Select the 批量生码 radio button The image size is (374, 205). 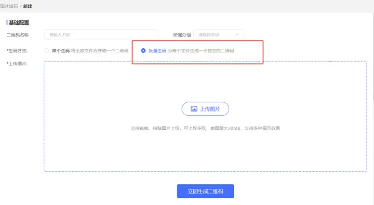[143, 50]
